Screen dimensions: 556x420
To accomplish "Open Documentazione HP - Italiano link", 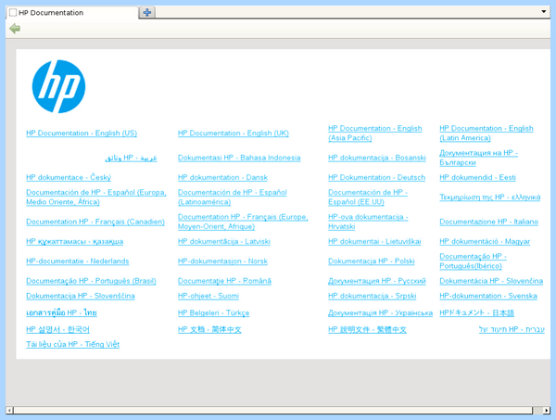I will [x=489, y=222].
